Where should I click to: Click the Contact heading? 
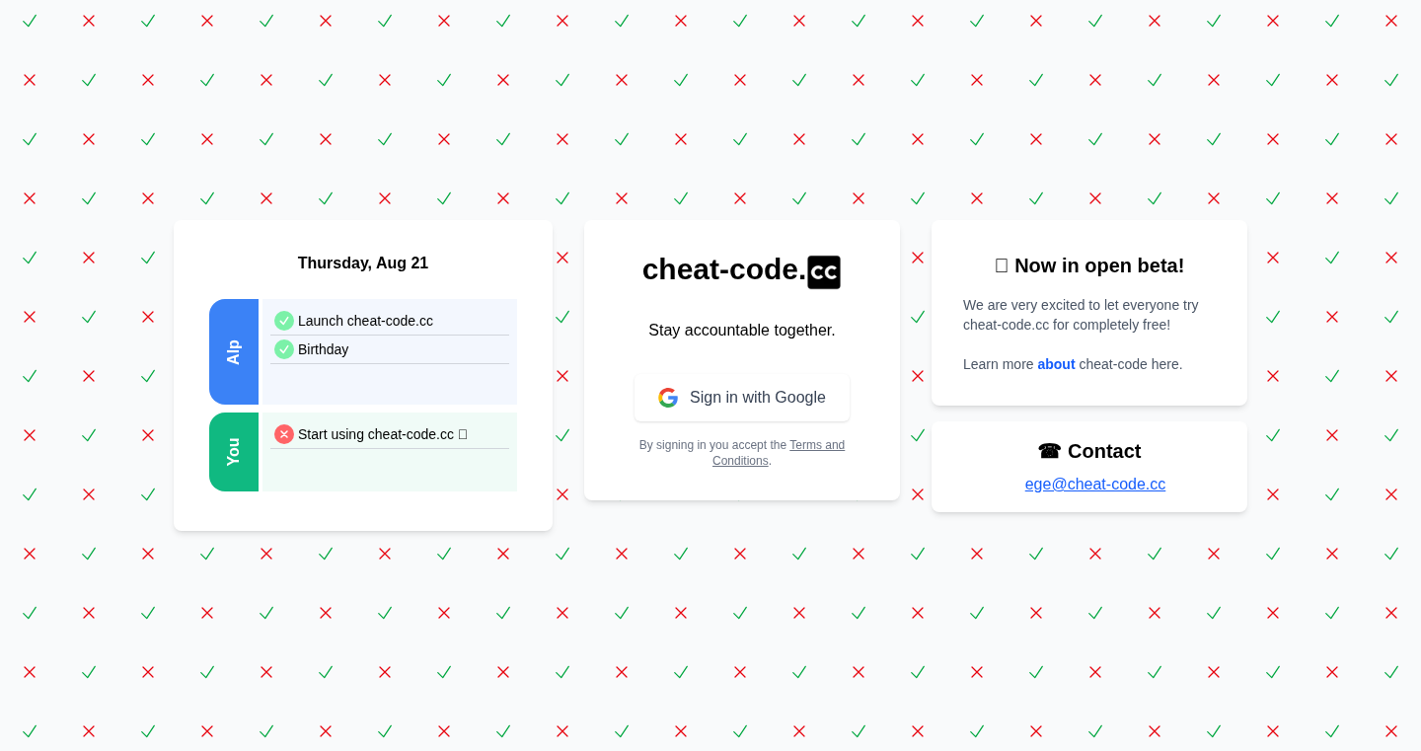(1104, 451)
